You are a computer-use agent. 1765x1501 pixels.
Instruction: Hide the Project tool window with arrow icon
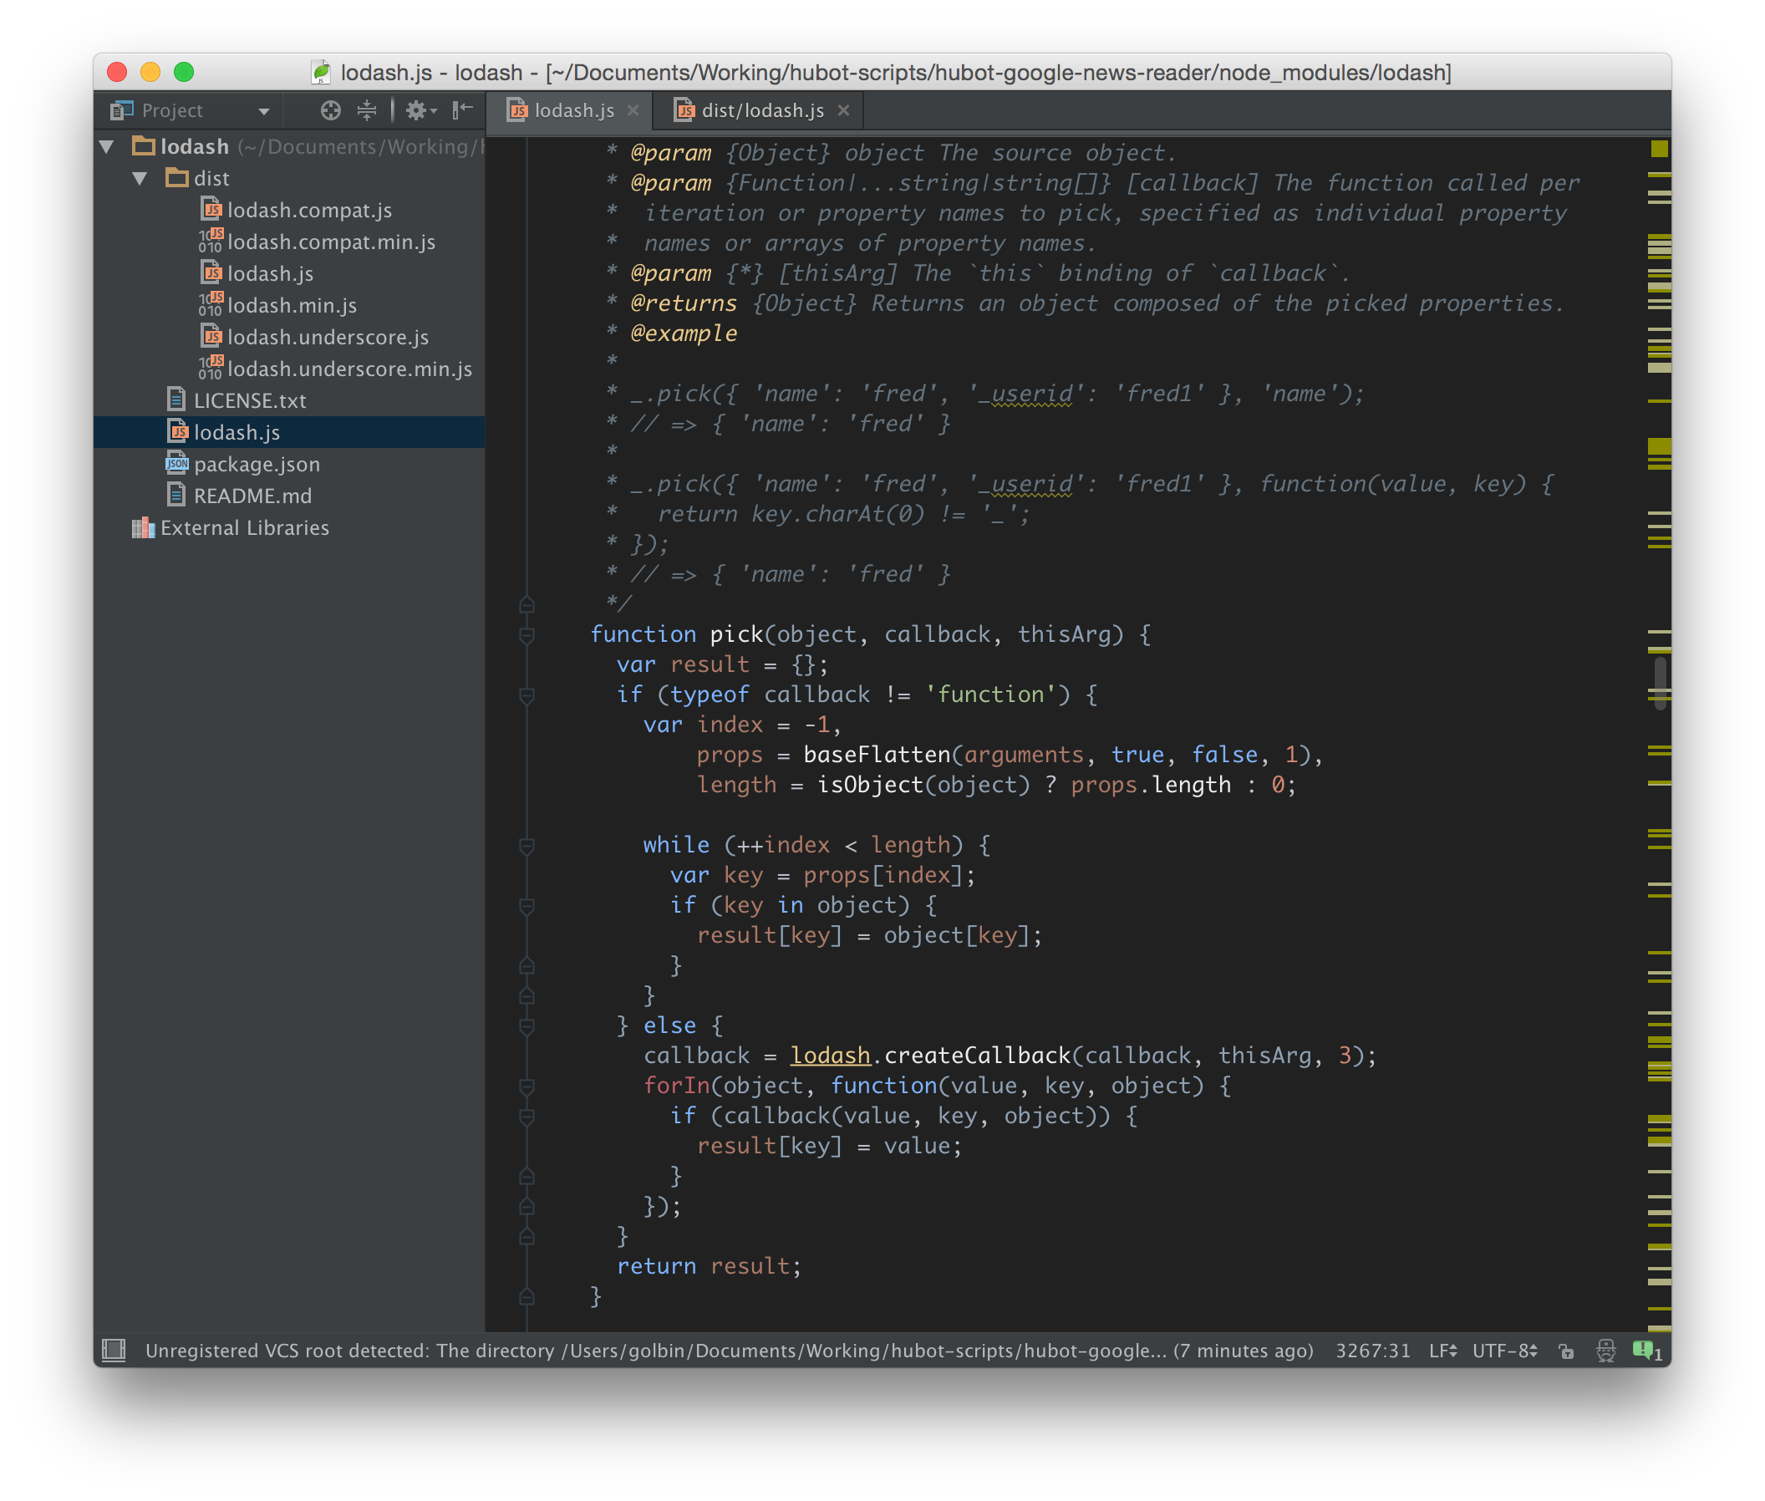click(462, 109)
